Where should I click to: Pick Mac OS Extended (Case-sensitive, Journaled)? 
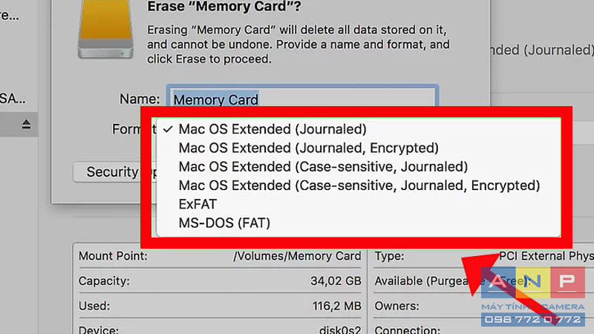pyautogui.click(x=323, y=166)
